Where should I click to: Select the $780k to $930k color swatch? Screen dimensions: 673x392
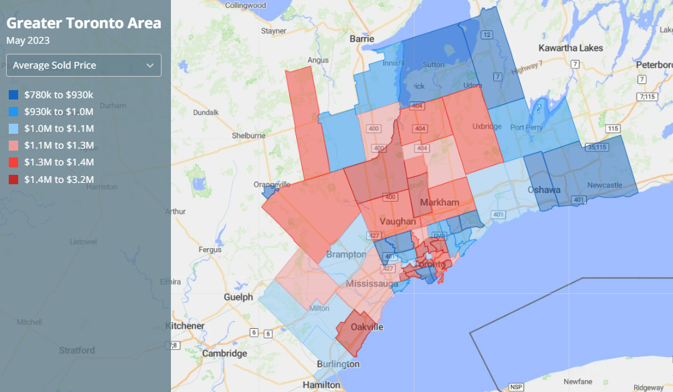tap(13, 95)
